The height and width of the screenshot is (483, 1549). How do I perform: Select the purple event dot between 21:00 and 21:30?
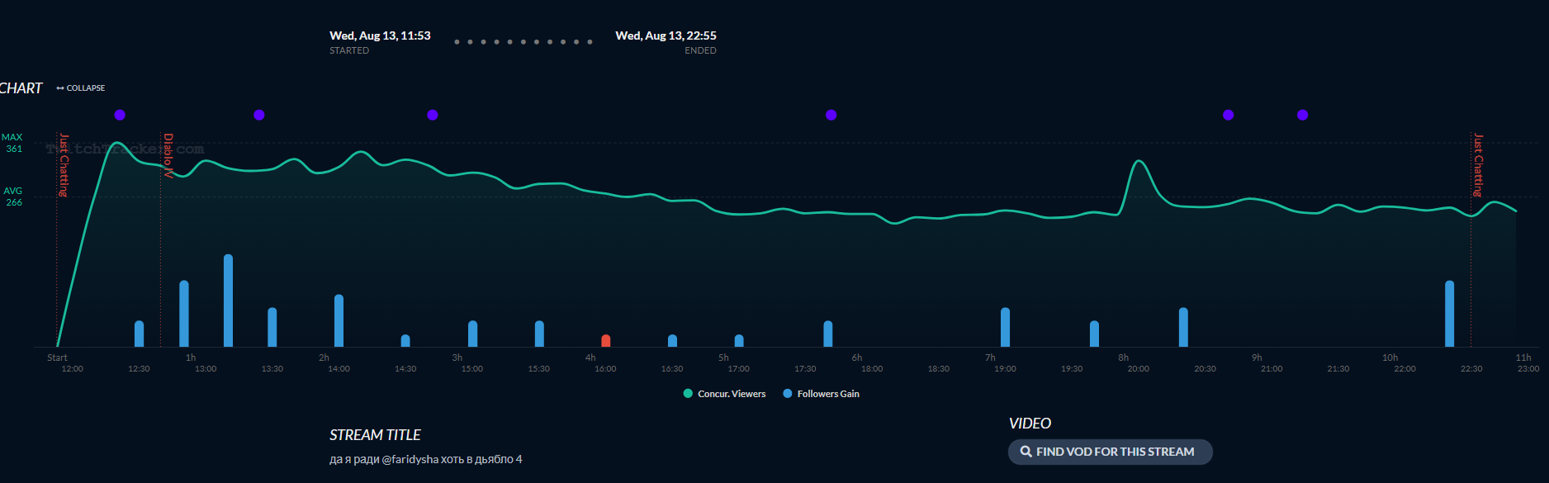click(1303, 115)
